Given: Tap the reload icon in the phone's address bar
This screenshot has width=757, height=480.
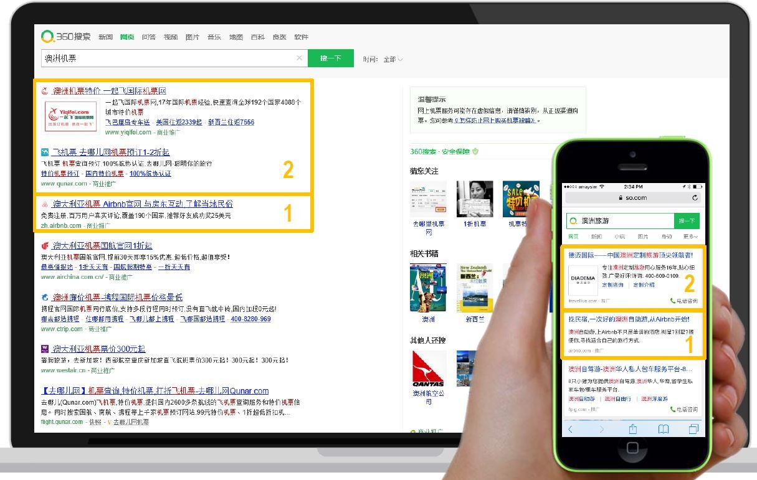Looking at the screenshot, I should pos(695,198).
